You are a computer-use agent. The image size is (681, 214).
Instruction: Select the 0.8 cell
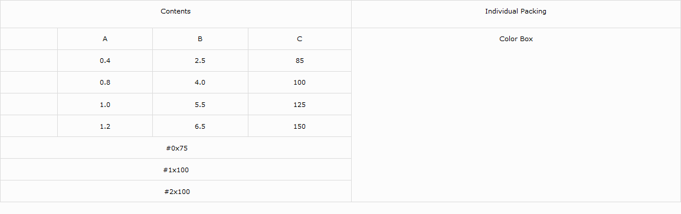click(x=104, y=82)
